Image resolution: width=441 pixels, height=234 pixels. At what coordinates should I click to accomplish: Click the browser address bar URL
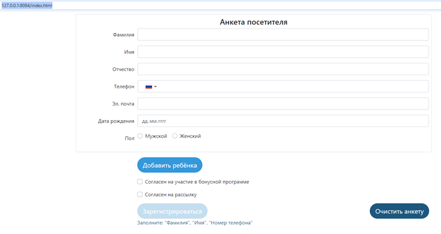click(27, 6)
